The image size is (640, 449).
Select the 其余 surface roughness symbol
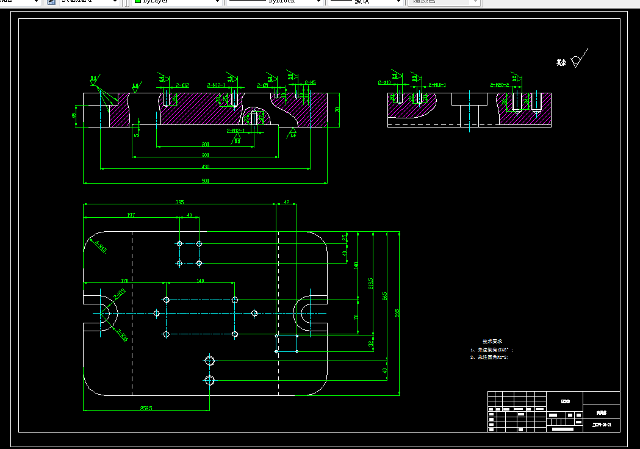pyautogui.click(x=572, y=59)
